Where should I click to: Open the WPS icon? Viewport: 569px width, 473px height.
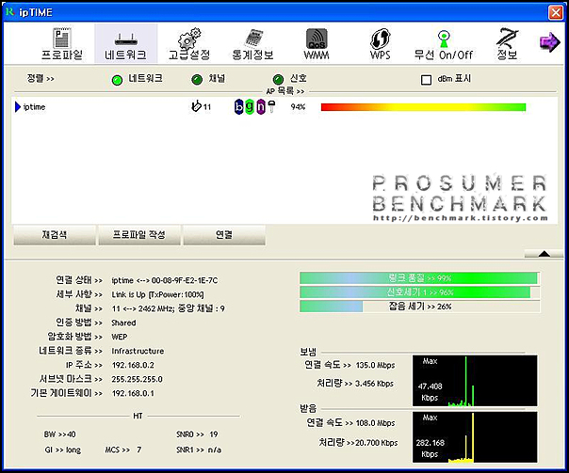point(380,44)
